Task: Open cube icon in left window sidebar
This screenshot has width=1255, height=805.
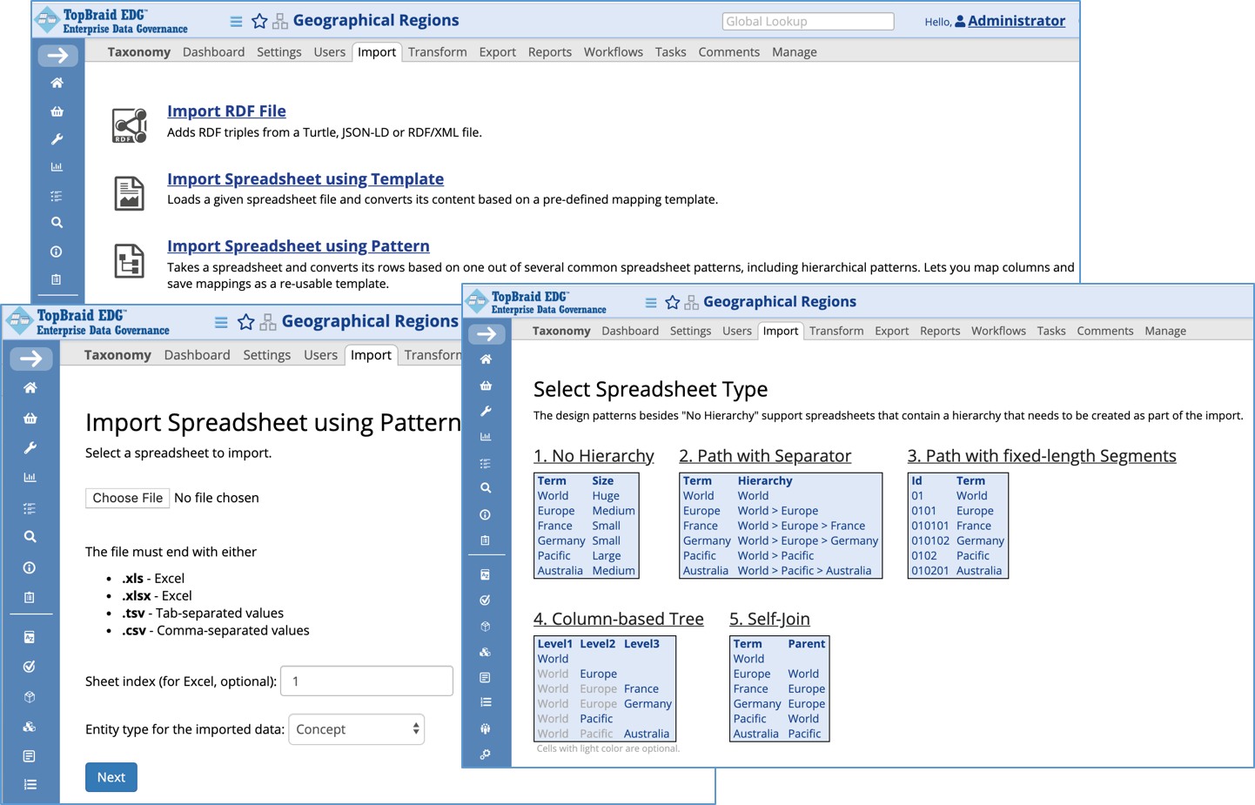Action: coord(30,697)
